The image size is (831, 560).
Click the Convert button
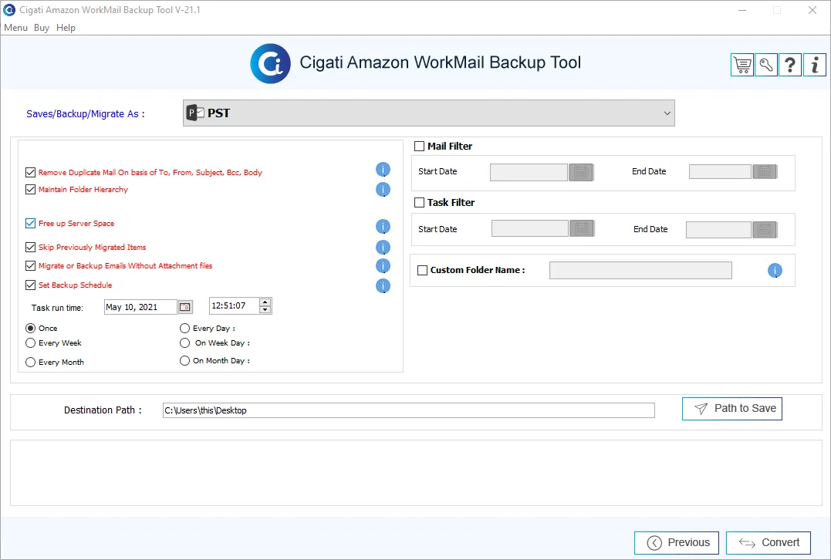tap(769, 542)
